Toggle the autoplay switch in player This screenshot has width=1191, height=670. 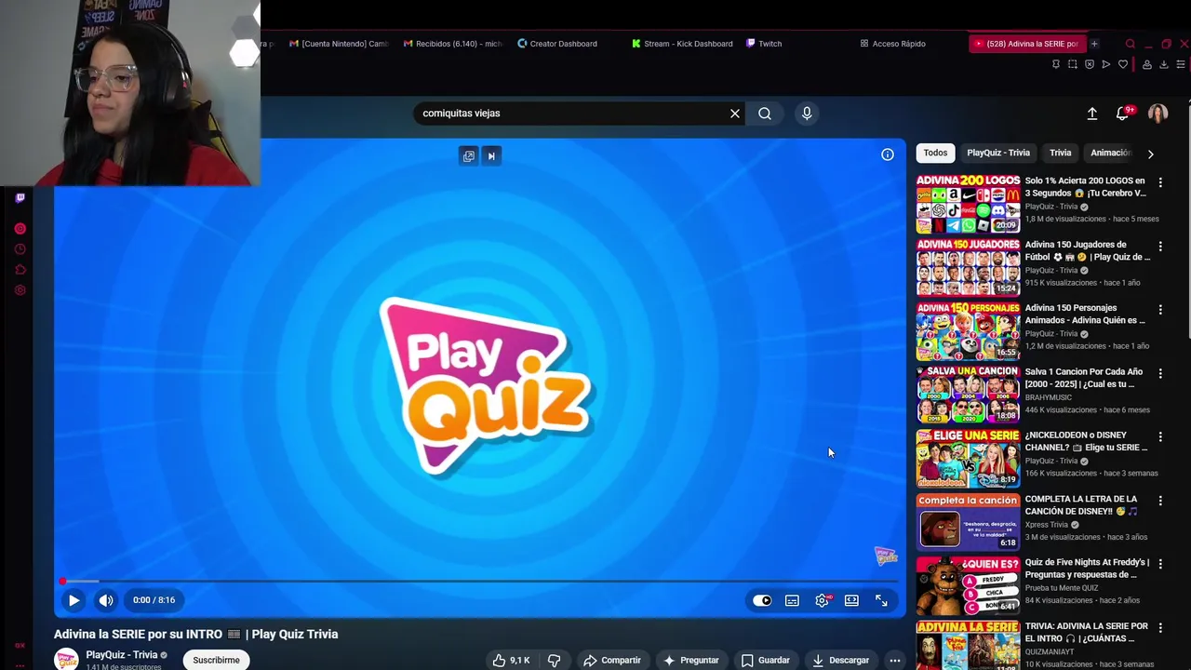(762, 600)
